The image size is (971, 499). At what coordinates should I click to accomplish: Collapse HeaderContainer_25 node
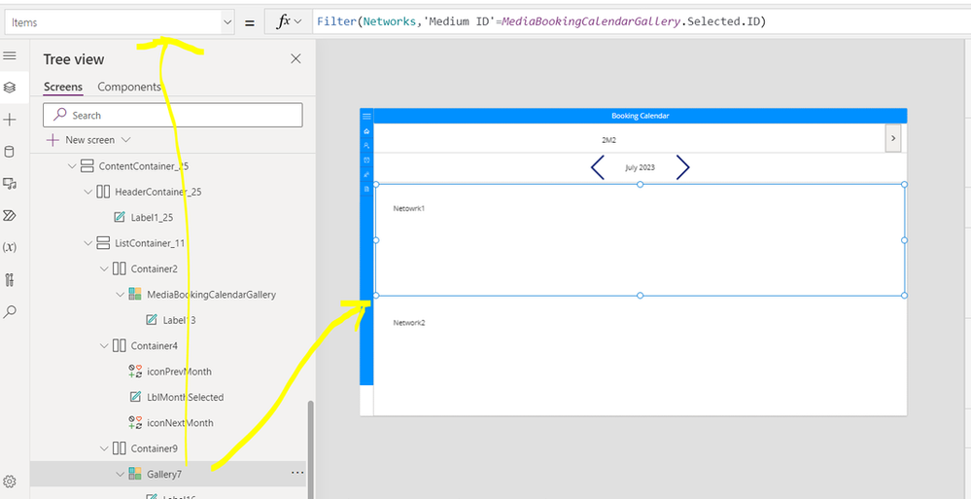pos(87,193)
